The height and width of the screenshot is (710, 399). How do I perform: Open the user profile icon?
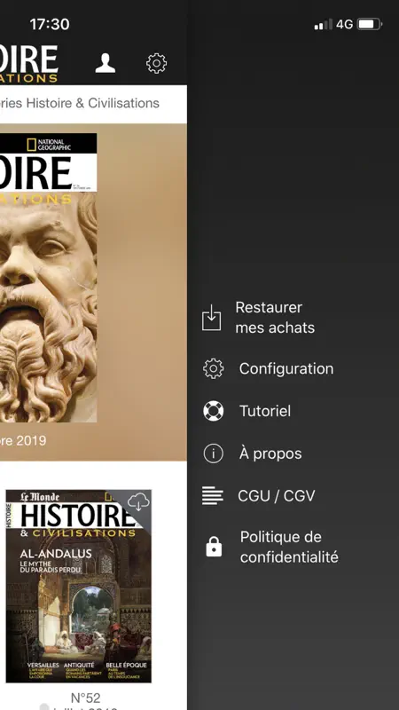[106, 63]
